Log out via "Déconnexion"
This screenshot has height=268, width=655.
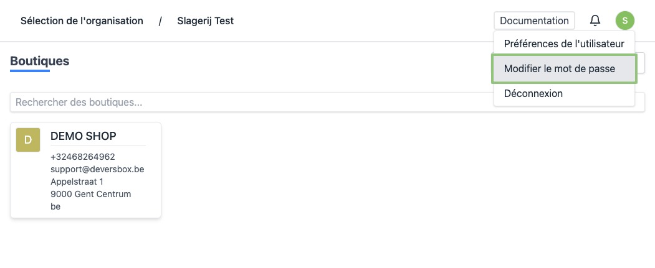[x=533, y=93]
